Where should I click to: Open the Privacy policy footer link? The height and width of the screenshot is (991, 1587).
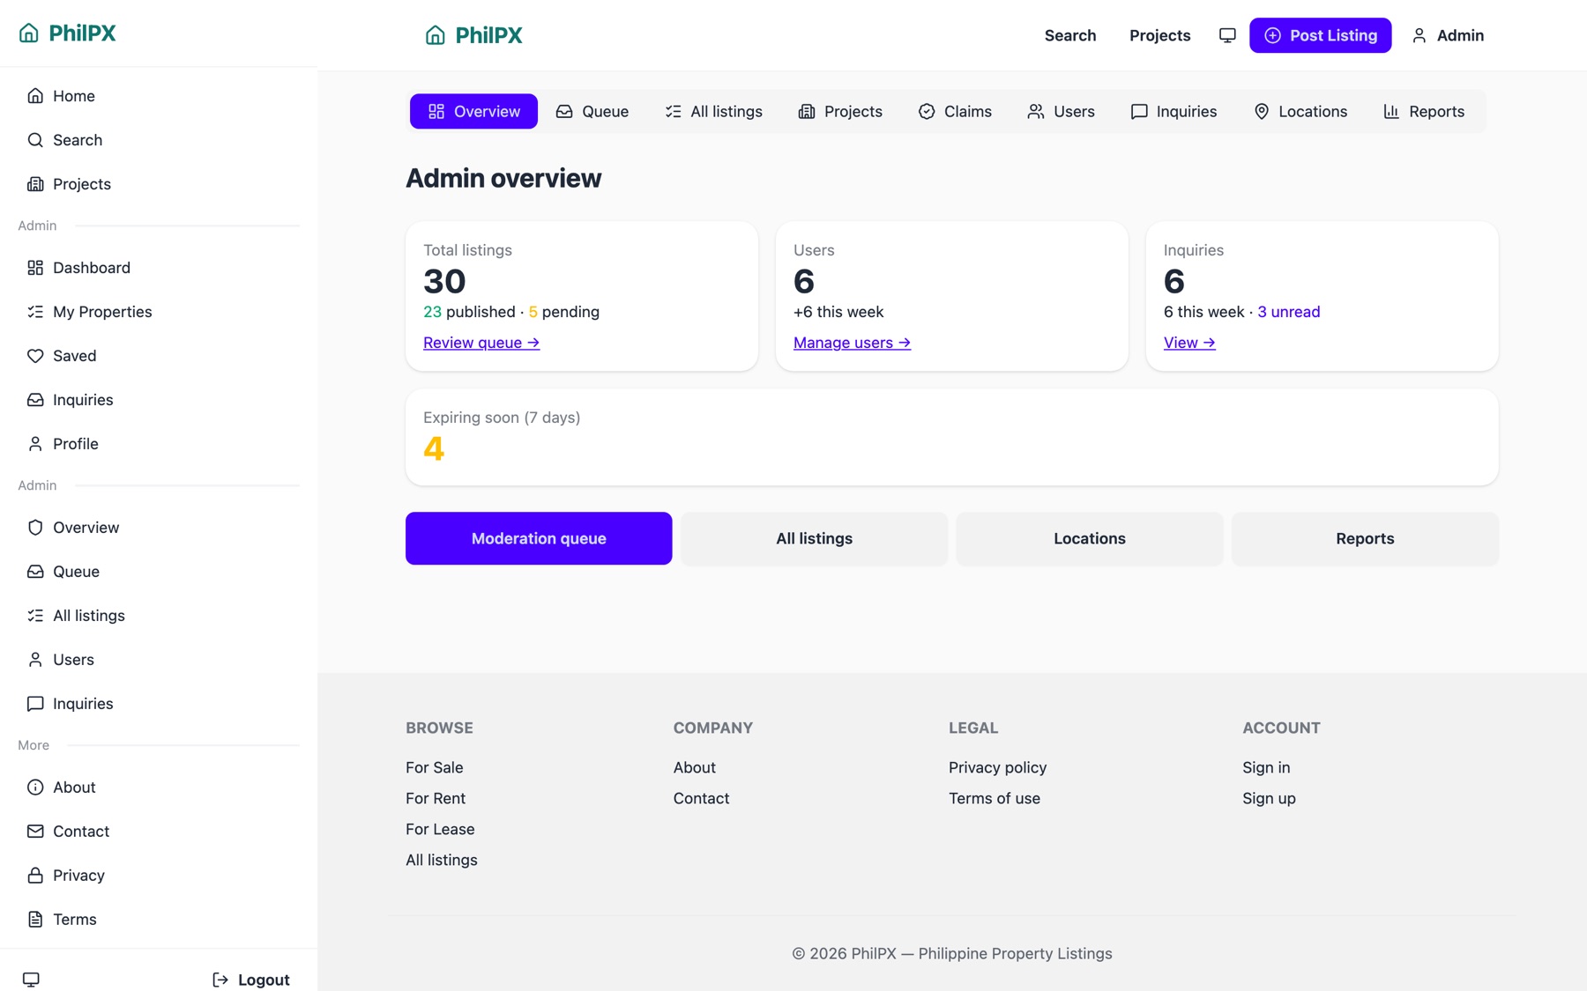click(x=998, y=767)
